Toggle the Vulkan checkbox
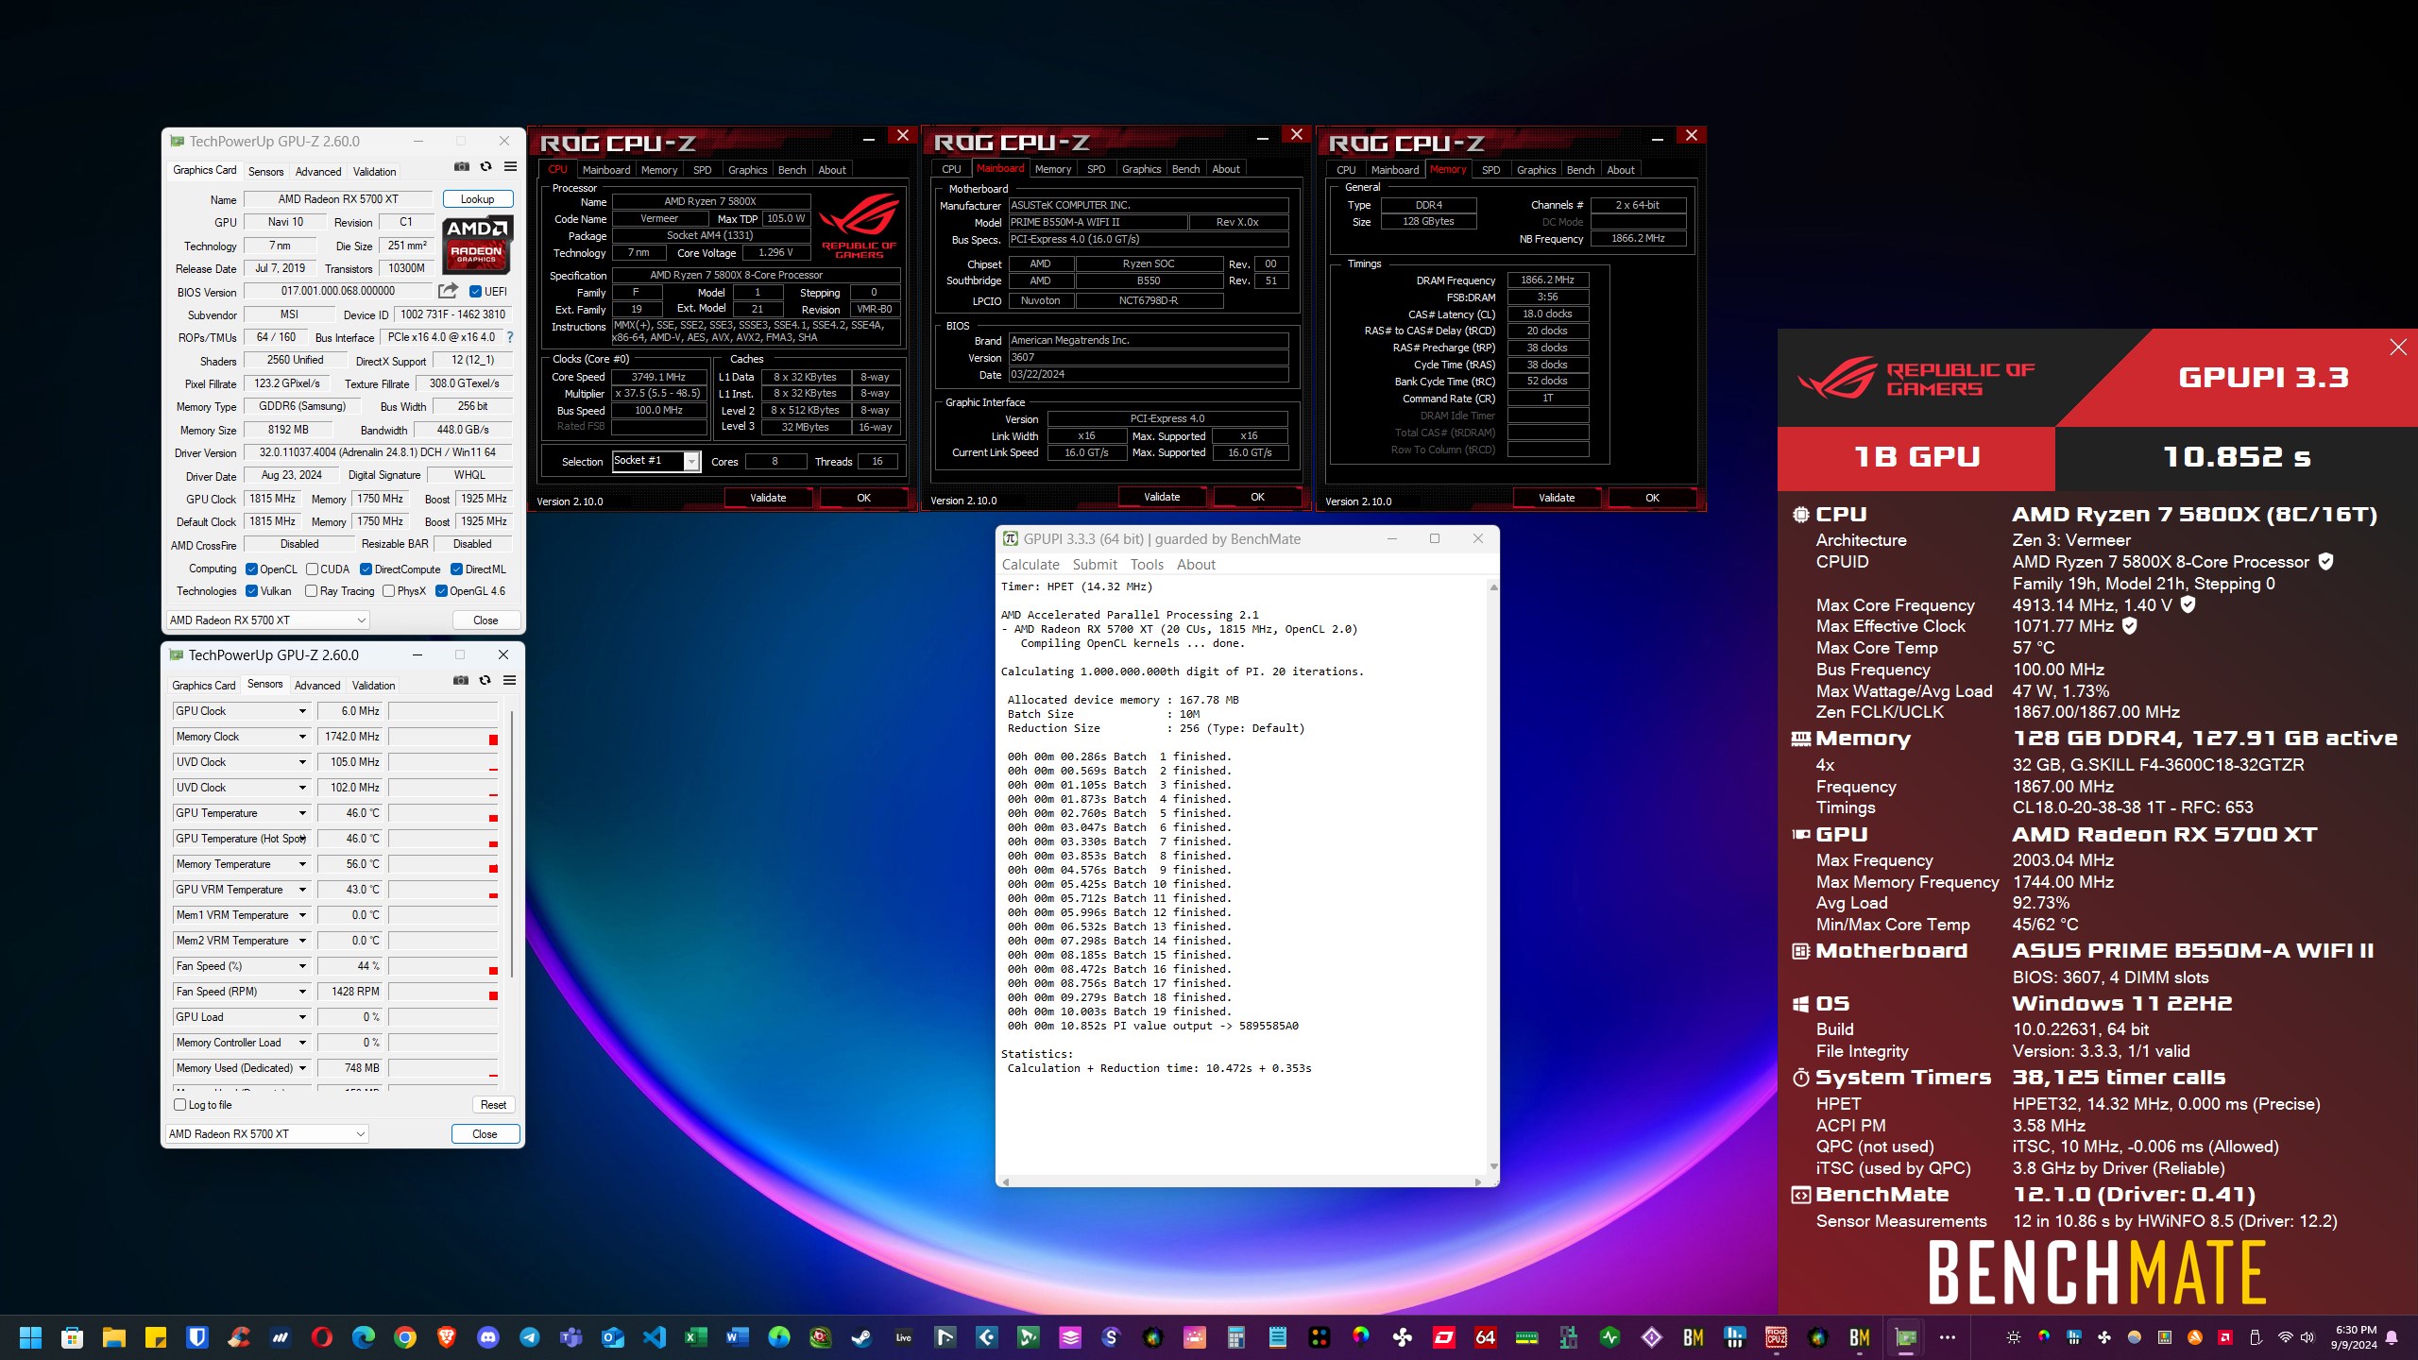 (x=251, y=591)
